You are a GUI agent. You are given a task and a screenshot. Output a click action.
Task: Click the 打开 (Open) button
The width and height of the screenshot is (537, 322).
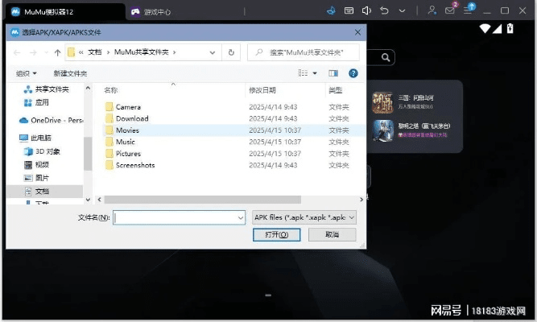tap(276, 234)
